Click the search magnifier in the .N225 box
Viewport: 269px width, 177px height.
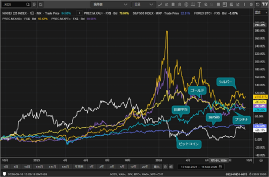(28, 4)
